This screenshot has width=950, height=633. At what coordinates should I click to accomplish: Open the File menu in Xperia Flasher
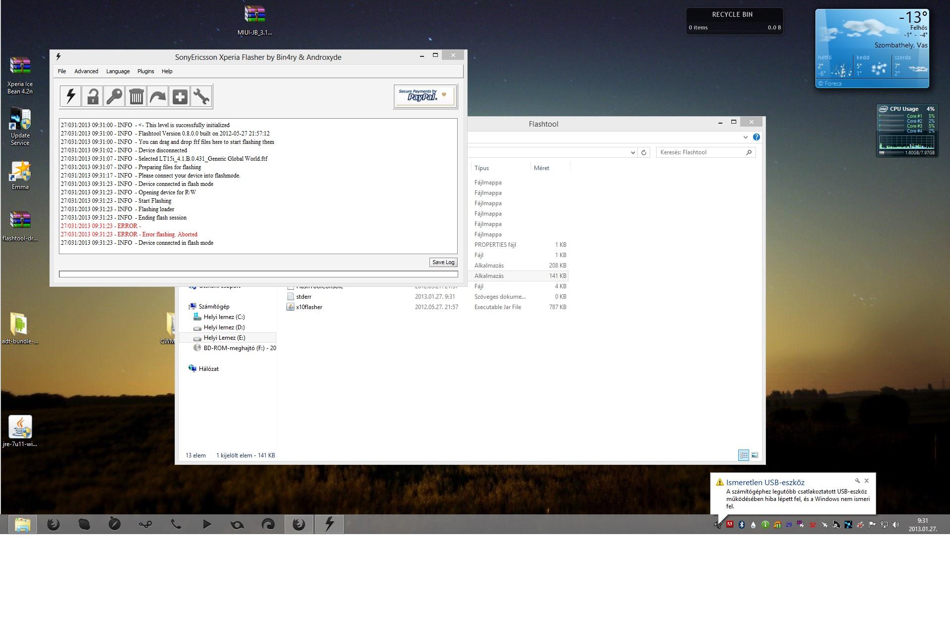[x=62, y=71]
